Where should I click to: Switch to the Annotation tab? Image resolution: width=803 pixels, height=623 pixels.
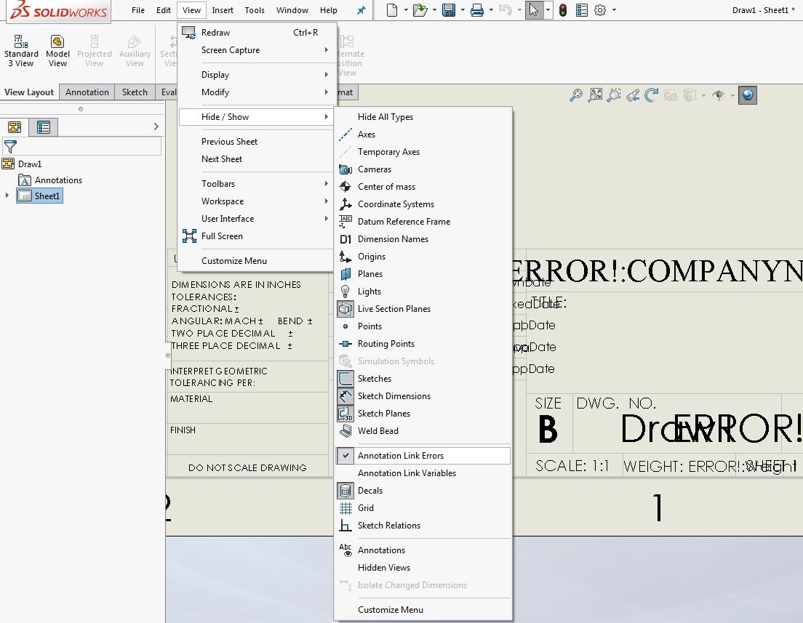(87, 92)
